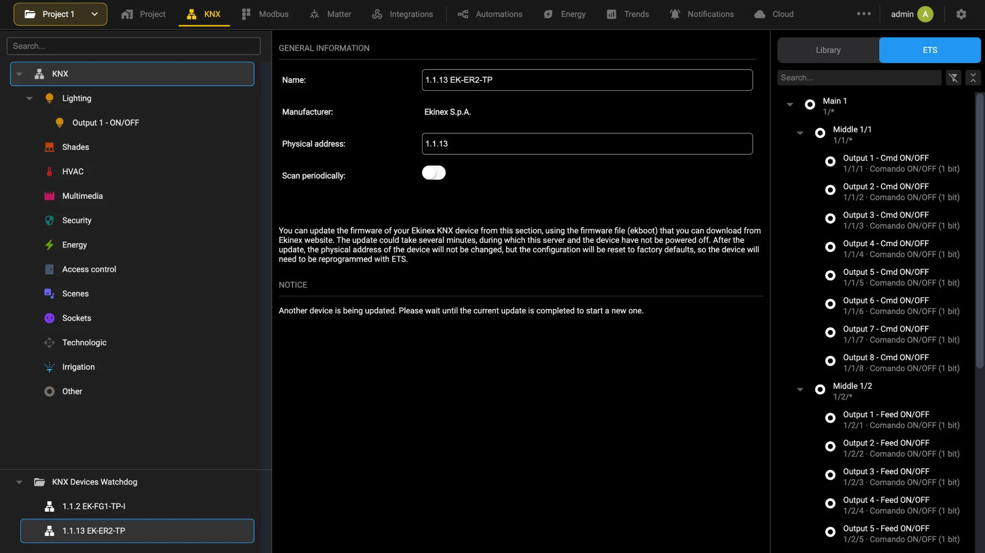Screen dimensions: 985x553
Task: Switch to the Modbus tab
Action: (x=265, y=14)
